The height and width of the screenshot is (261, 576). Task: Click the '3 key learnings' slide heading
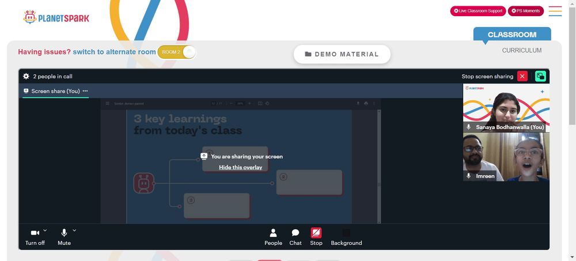coord(180,119)
